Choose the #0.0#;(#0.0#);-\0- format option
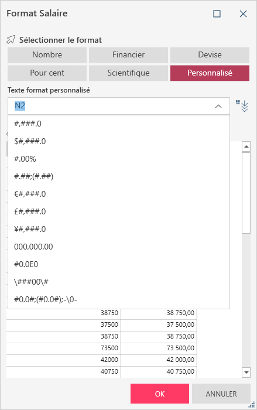This screenshot has height=410, width=257. (x=119, y=299)
